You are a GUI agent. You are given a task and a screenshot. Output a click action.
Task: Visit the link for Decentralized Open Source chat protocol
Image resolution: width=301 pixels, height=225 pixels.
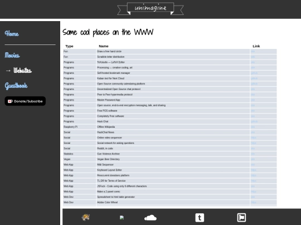[253, 89]
